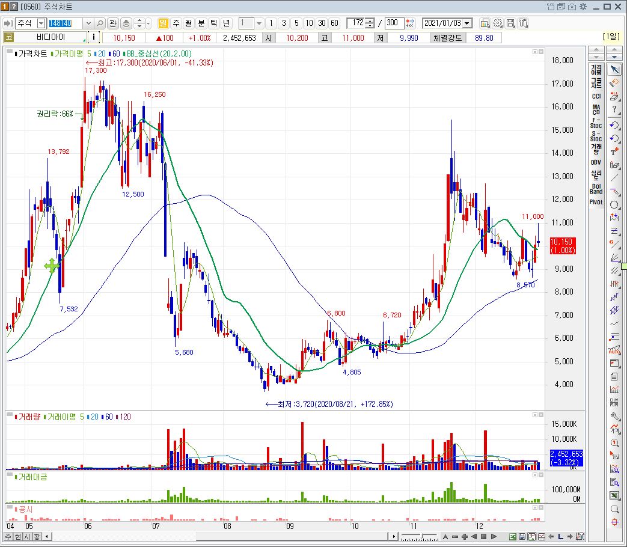The height and width of the screenshot is (547, 627).
Task: Click the rewind play-back button at bottom
Action: coord(474,537)
